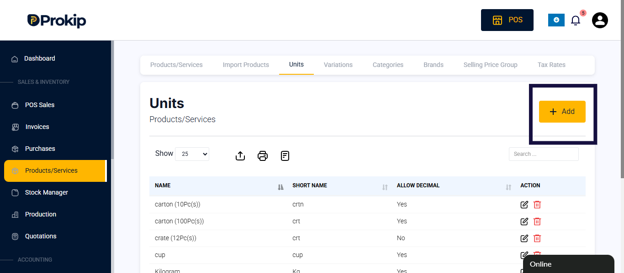This screenshot has width=624, height=273.
Task: Focus the Search field
Action: (x=544, y=154)
